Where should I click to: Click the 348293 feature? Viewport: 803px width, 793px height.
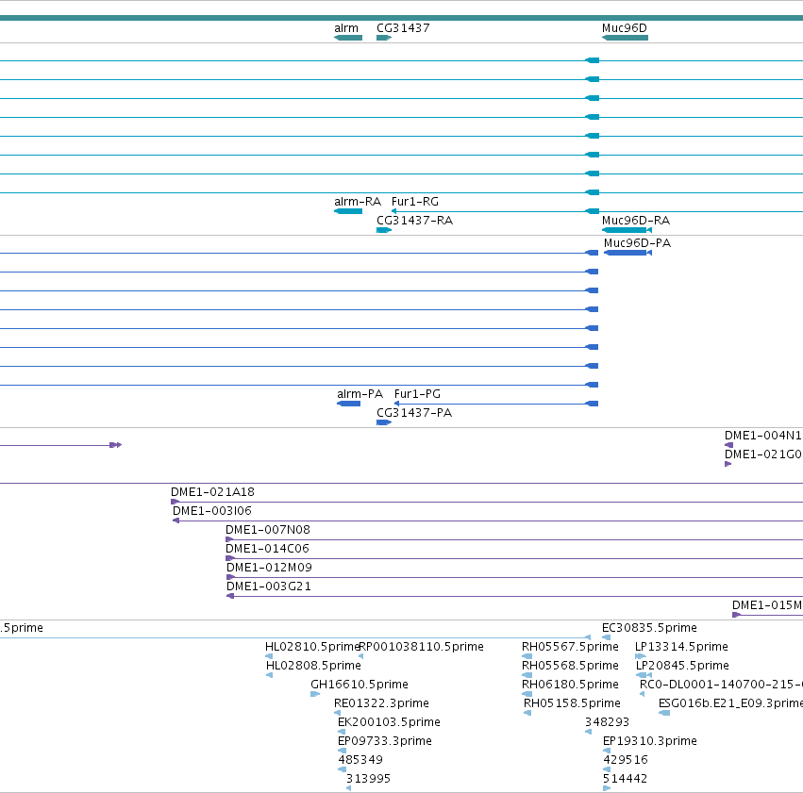(x=589, y=732)
